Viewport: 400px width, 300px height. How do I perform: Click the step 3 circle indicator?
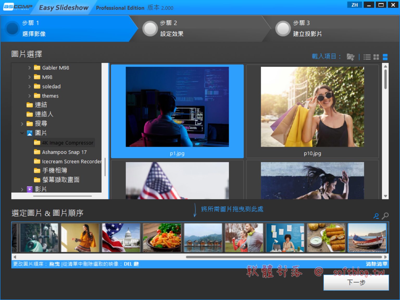283,29
